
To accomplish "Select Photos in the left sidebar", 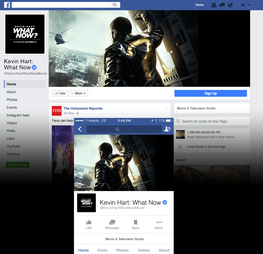I will (12, 100).
